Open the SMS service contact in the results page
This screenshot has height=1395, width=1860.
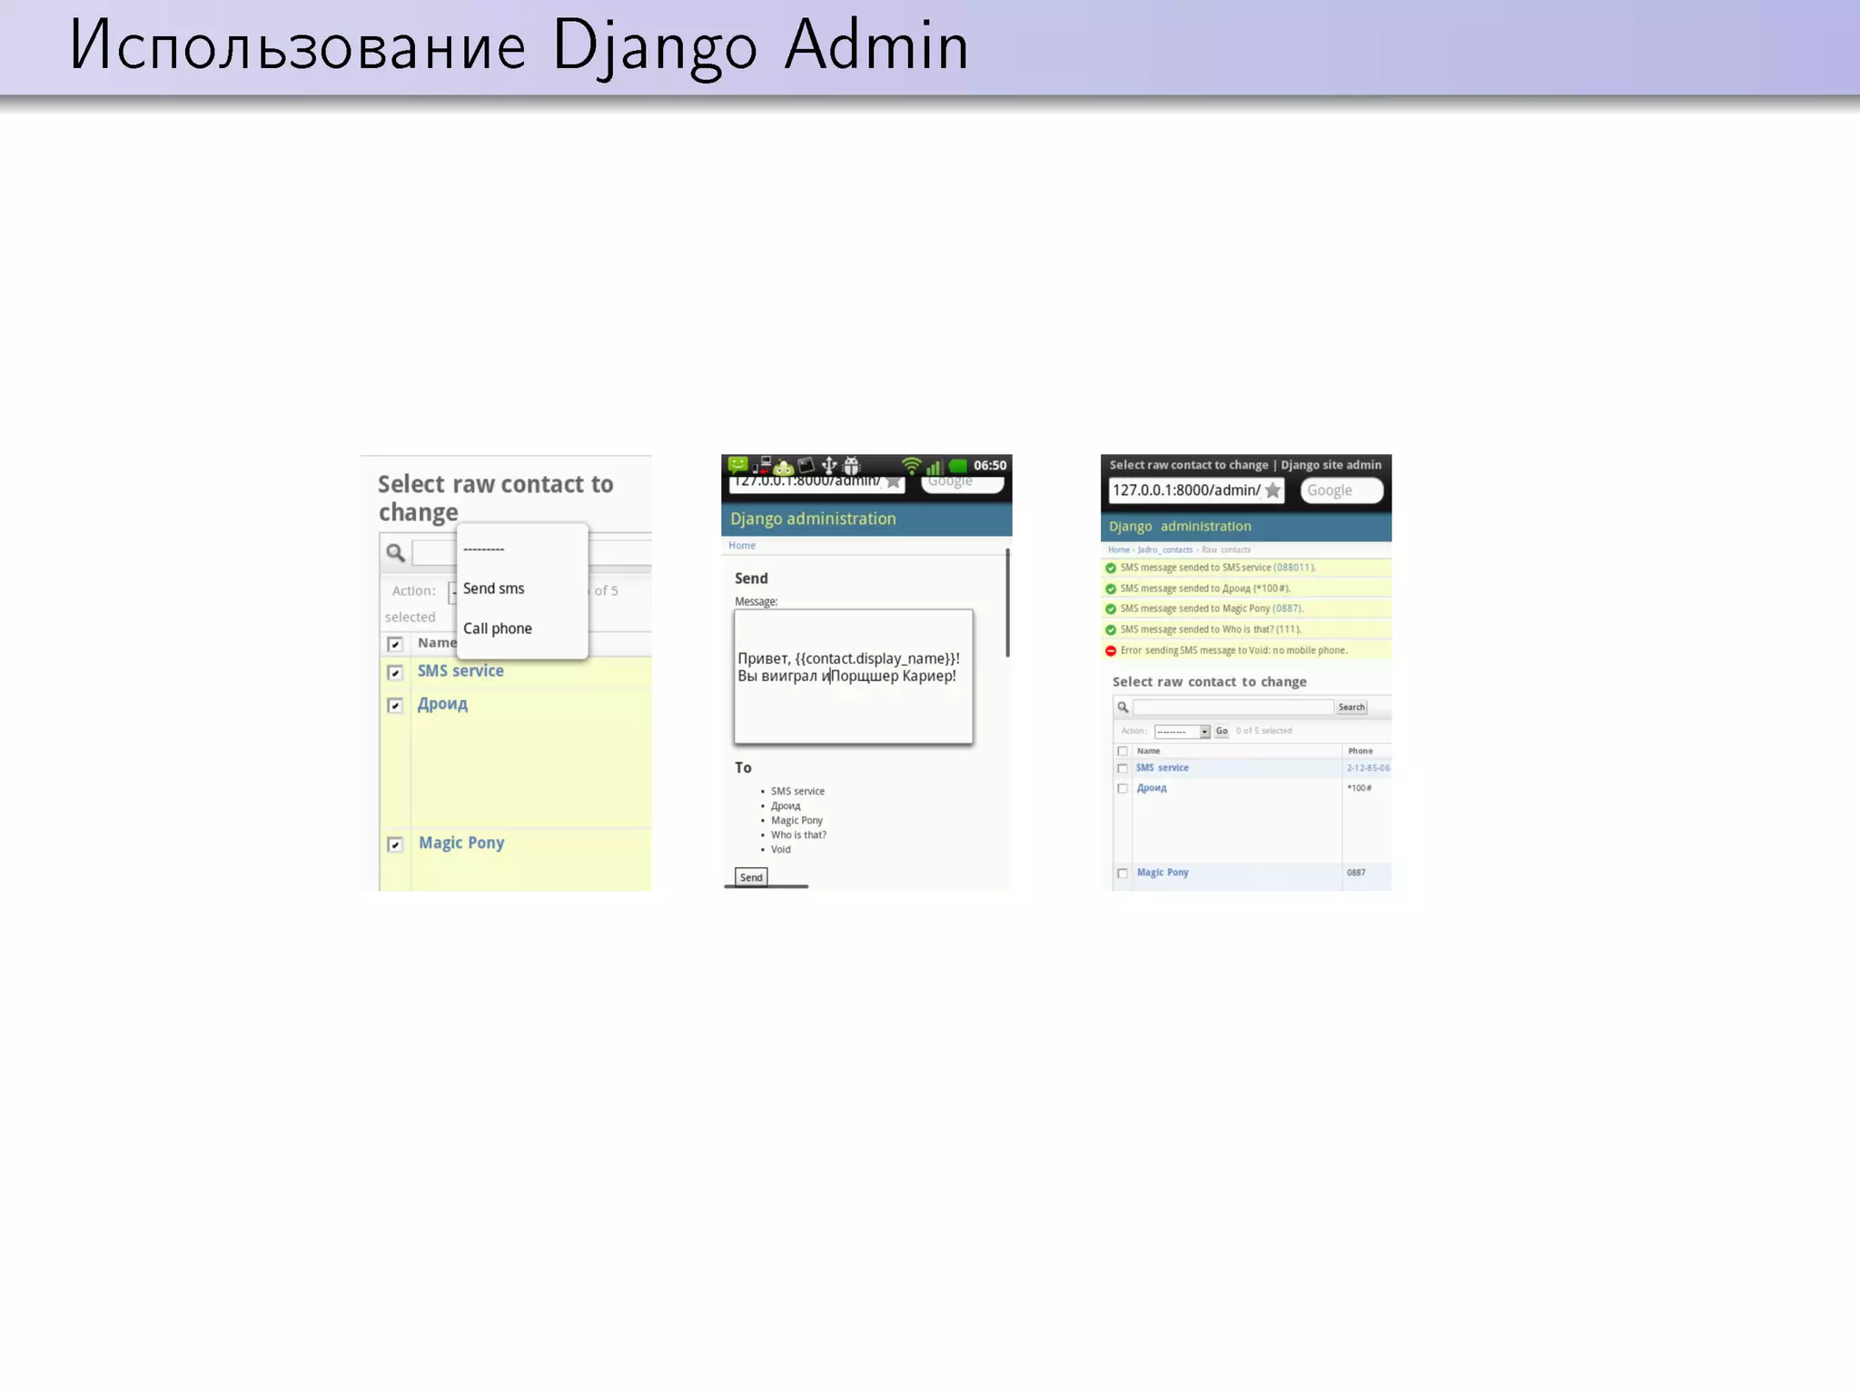pyautogui.click(x=1162, y=768)
